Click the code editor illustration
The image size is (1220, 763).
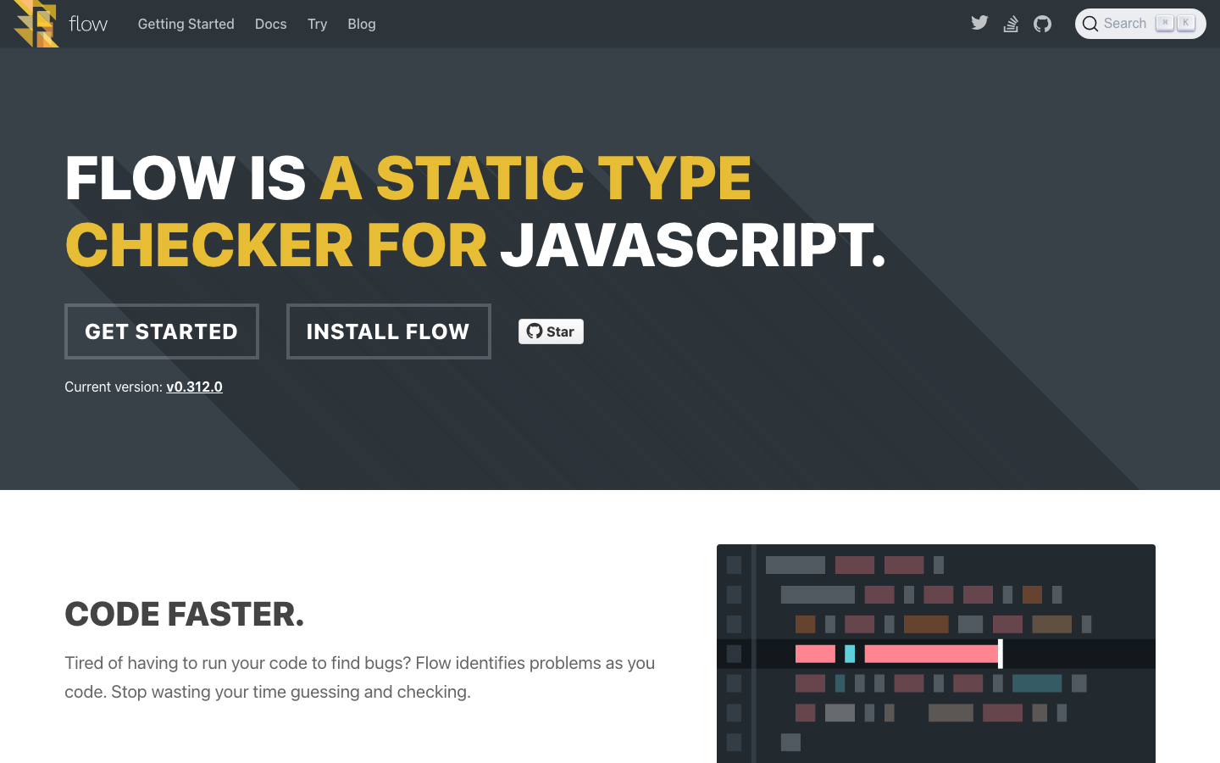click(x=936, y=654)
